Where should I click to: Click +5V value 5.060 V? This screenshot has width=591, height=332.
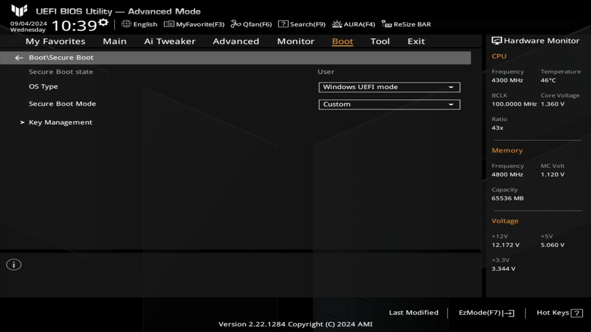(x=553, y=245)
